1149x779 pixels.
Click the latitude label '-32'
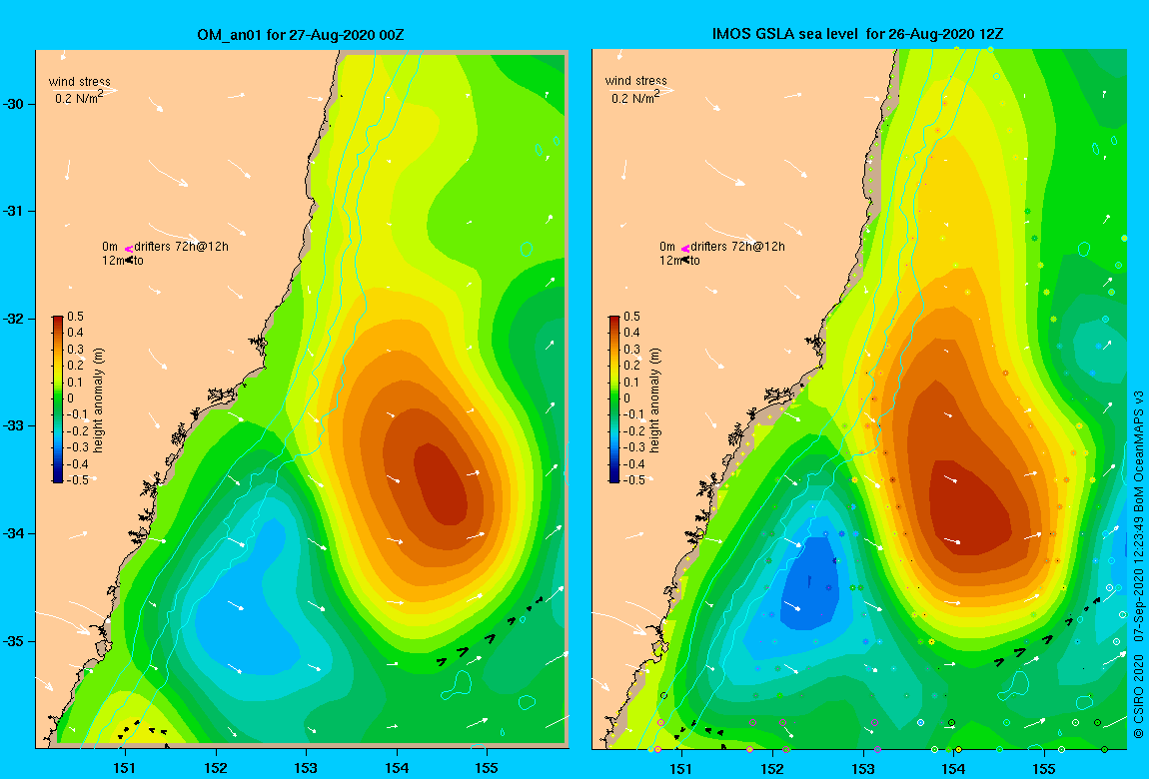pos(14,320)
